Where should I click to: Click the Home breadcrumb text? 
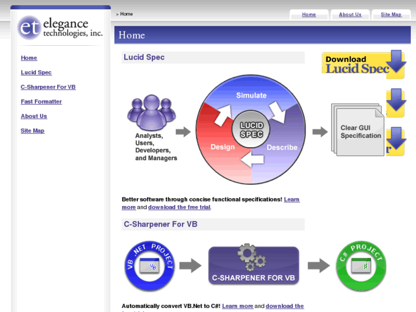(126, 14)
